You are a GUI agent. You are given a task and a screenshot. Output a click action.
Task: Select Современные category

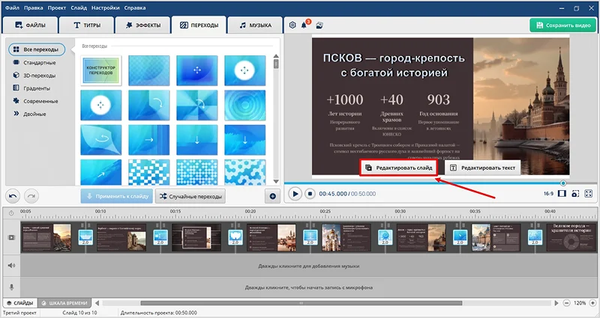[x=36, y=101]
